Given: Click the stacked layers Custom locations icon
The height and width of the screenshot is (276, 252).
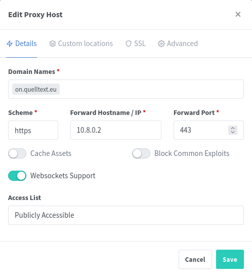Looking at the screenshot, I should click(53, 44).
